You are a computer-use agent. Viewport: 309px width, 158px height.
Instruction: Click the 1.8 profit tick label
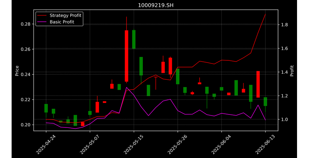pyautogui.click(x=285, y=25)
